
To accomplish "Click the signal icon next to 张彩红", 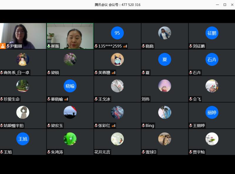I will tap(114, 126).
